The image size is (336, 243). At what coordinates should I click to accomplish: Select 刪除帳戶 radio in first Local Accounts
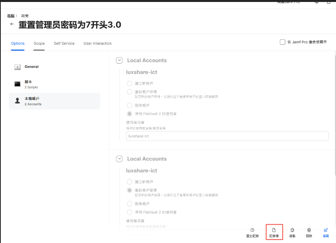click(130, 105)
